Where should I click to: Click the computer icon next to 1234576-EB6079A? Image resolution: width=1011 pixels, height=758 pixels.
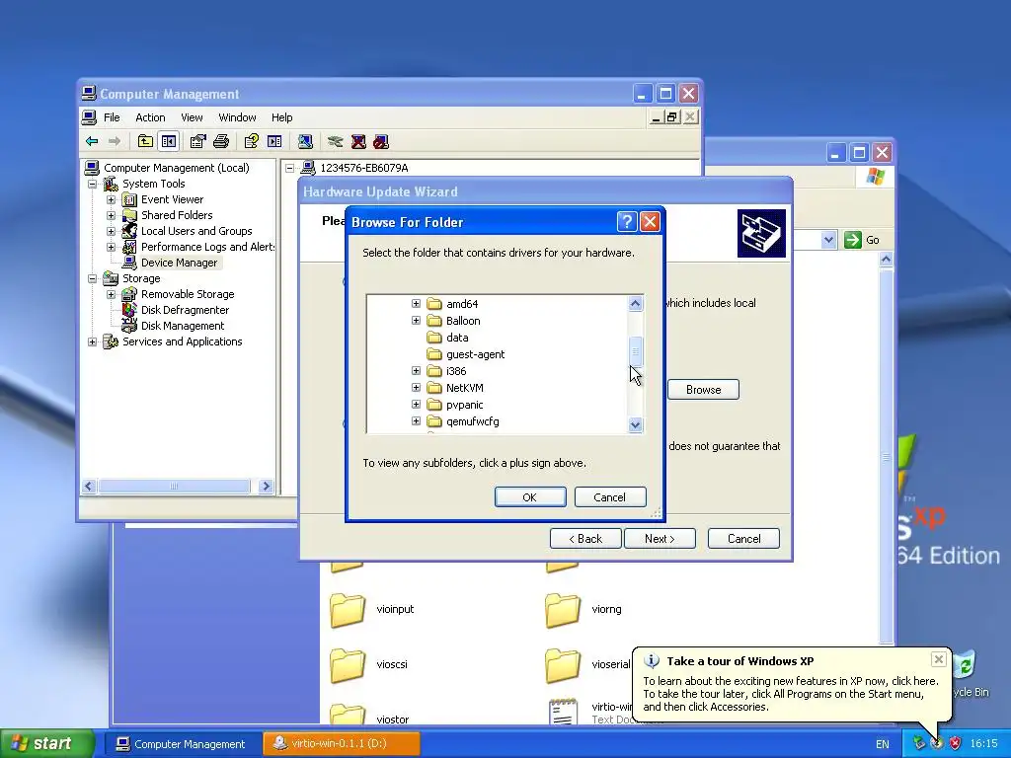(308, 168)
